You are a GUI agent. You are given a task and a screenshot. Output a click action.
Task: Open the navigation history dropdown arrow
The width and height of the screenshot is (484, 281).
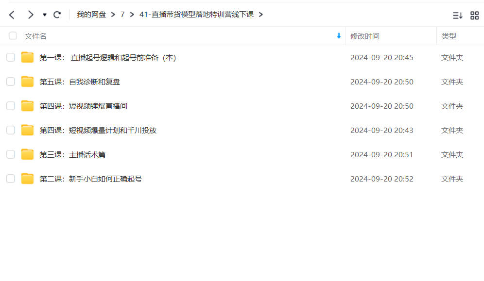pos(44,15)
